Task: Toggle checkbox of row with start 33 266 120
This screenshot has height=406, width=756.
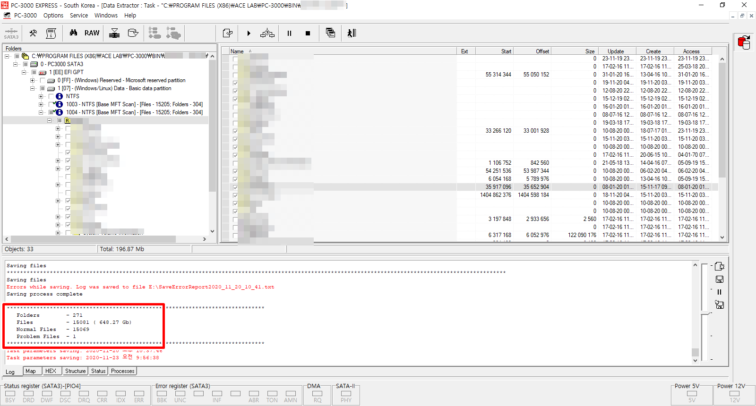Action: [235, 131]
